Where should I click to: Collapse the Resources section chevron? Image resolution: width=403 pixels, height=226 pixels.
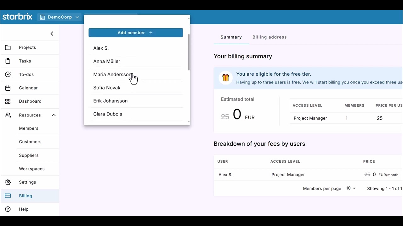point(54,115)
